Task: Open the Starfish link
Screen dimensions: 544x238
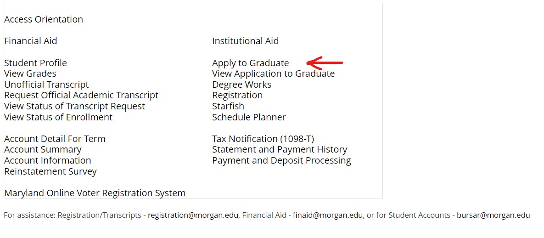Action: (228, 106)
